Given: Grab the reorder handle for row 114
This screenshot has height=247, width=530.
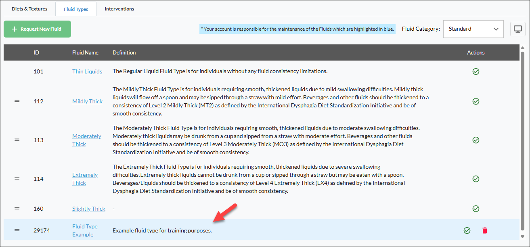Looking at the screenshot, I should click(x=17, y=179).
